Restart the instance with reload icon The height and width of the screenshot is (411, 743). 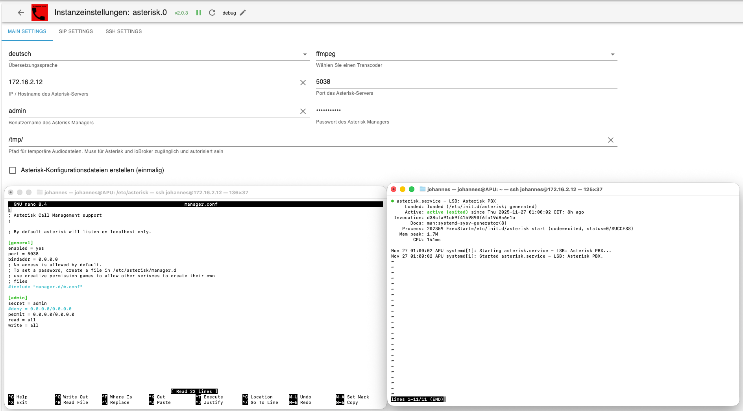point(212,13)
